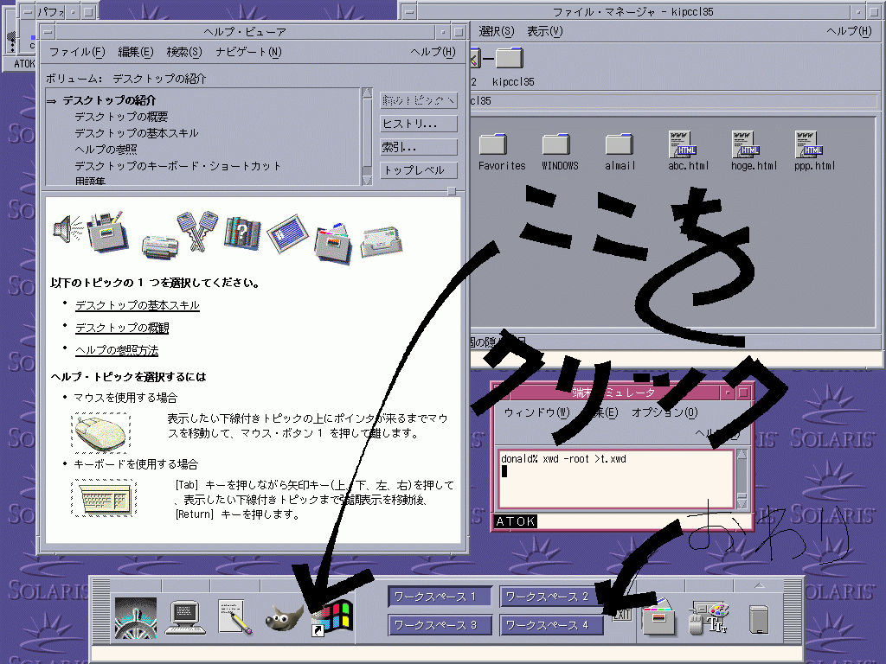886x664 pixels.
Task: Open the clock and globe icon in Front Panel
Action: tap(136, 618)
